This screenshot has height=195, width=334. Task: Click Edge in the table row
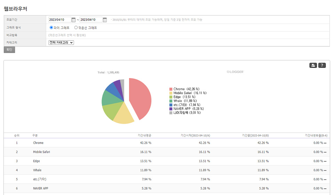(37, 161)
